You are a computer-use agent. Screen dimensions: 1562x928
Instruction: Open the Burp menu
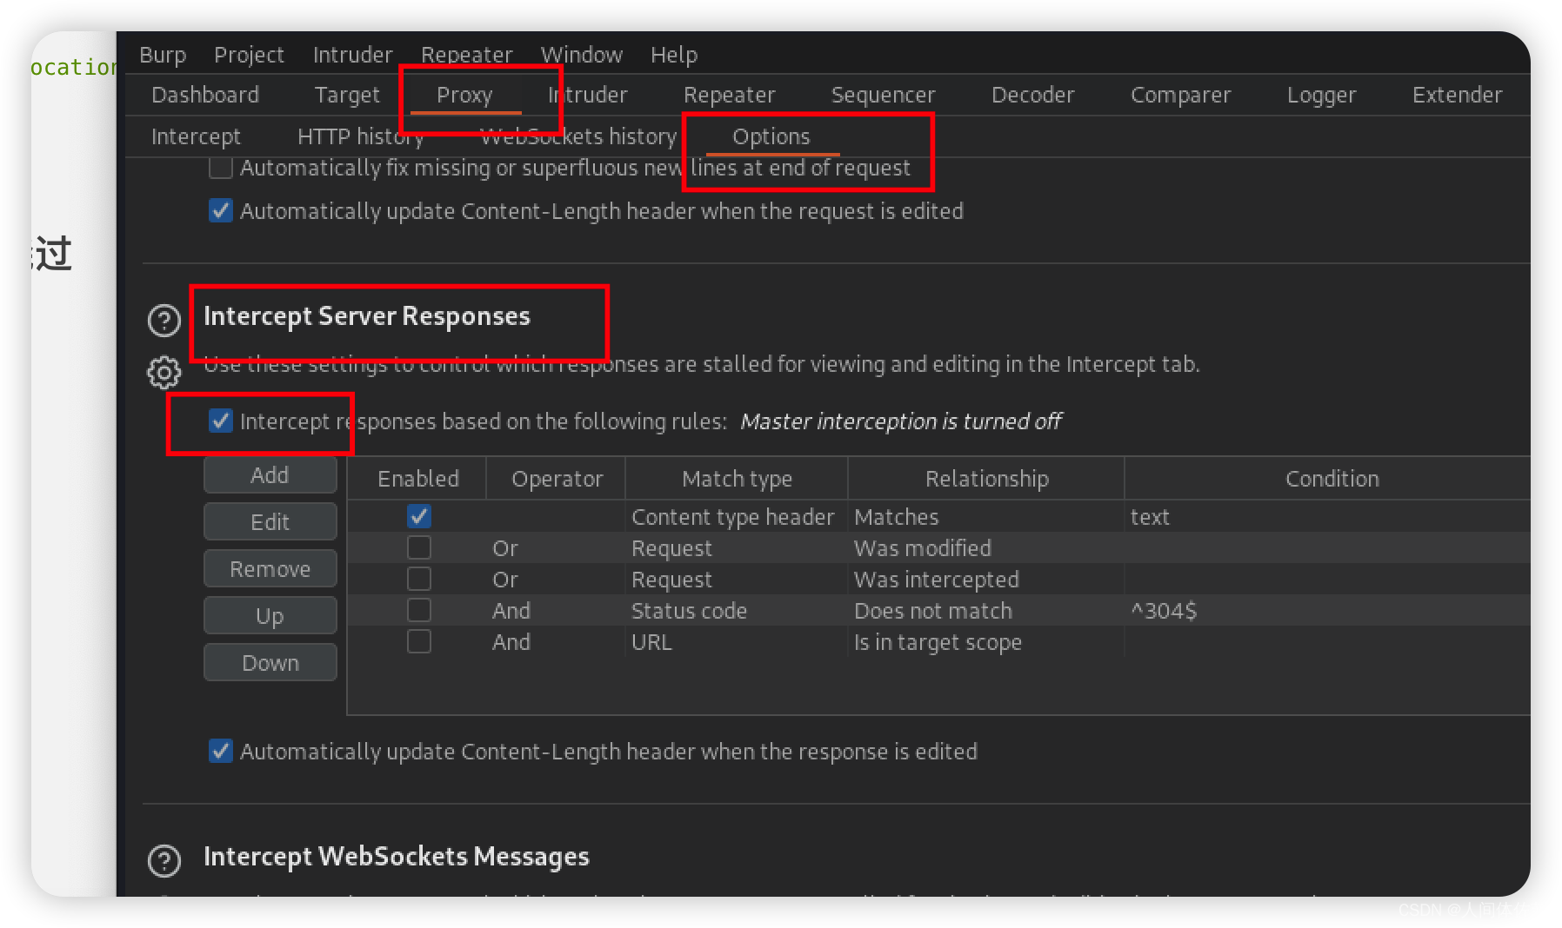163,55
